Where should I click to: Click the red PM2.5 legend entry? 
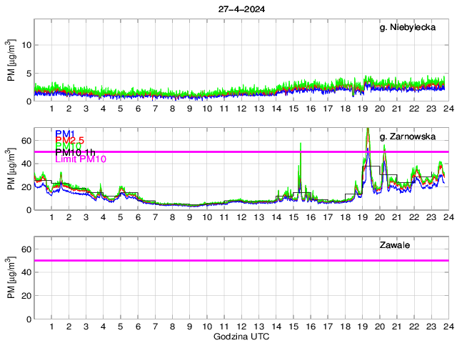[x=70, y=140]
